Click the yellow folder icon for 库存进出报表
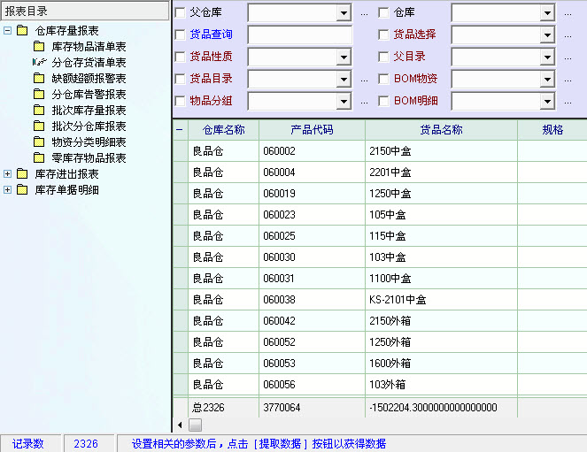 pos(22,174)
